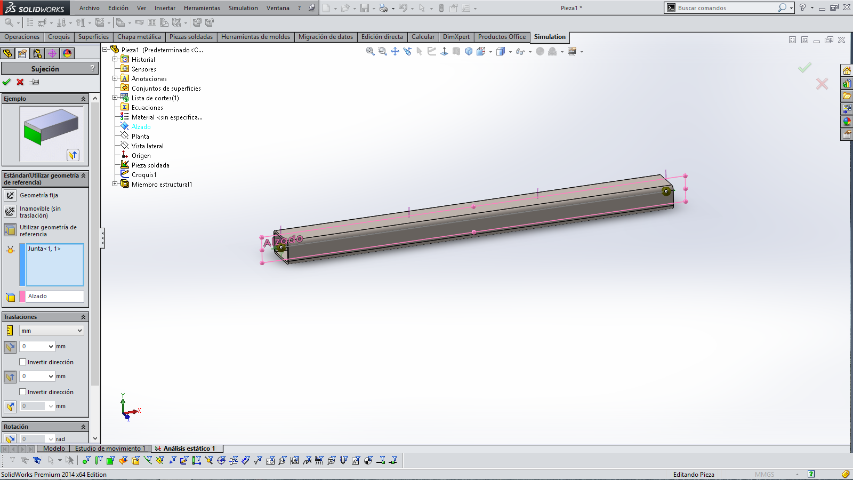Toggle the third translation direction button
This screenshot has height=480, width=853.
pyautogui.click(x=10, y=406)
